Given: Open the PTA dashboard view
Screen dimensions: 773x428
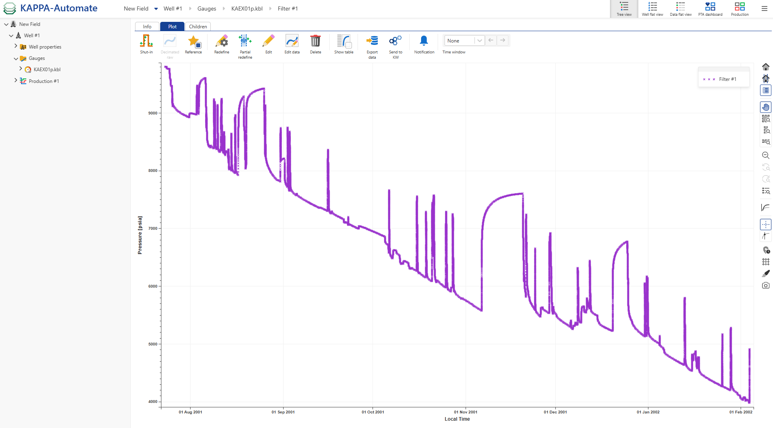Looking at the screenshot, I should tap(710, 8).
